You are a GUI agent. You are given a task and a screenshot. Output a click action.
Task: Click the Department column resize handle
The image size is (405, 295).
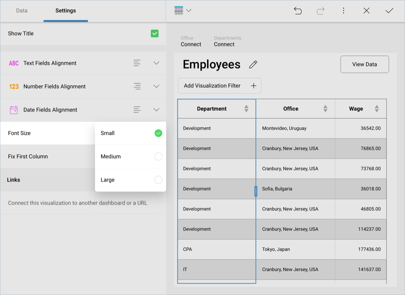pos(256,191)
